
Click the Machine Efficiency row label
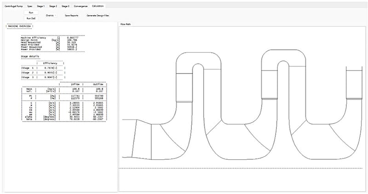point(33,38)
